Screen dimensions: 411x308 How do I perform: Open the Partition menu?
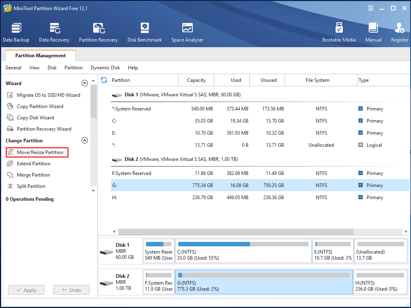pyautogui.click(x=73, y=68)
